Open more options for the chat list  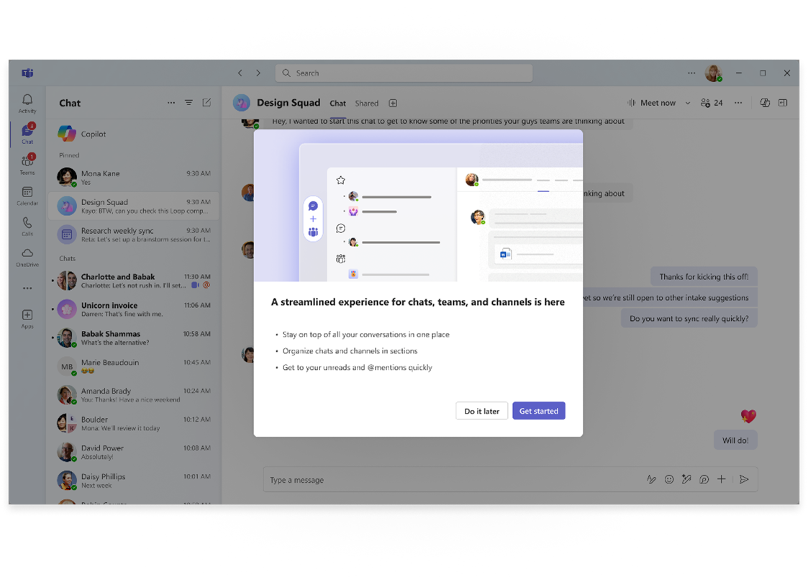(x=171, y=102)
